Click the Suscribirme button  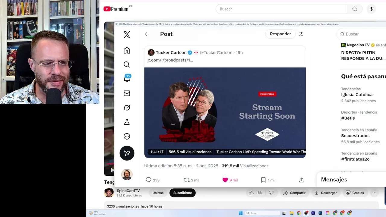pyautogui.click(x=182, y=193)
